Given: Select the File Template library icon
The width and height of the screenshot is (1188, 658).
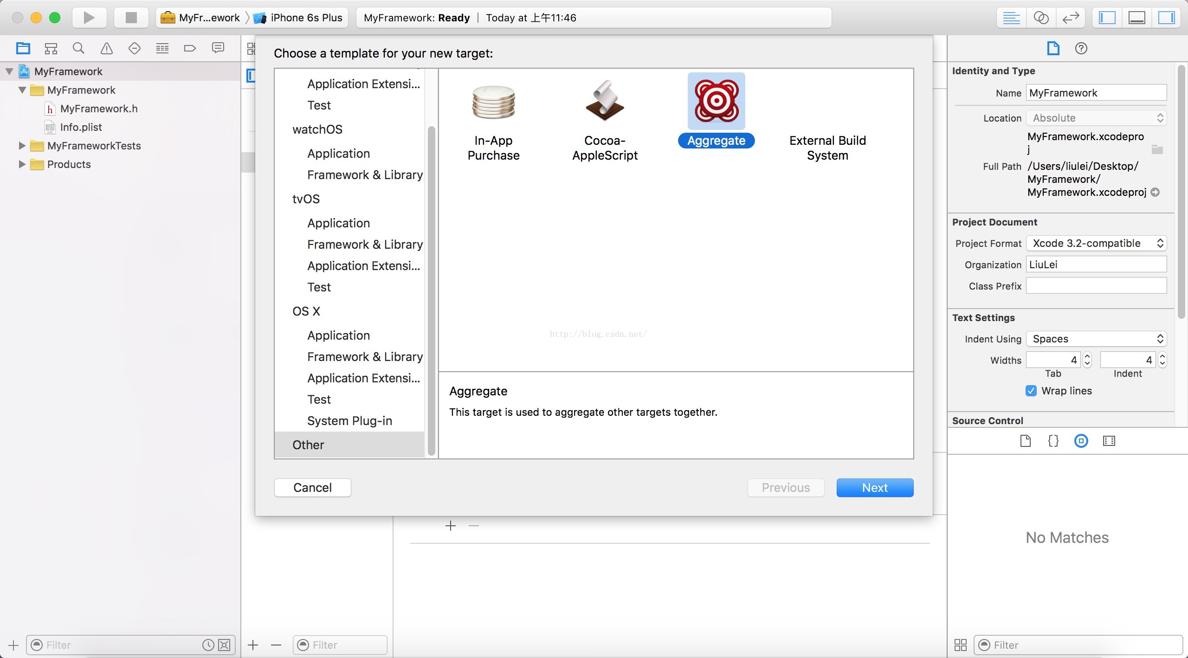Looking at the screenshot, I should (x=1026, y=441).
